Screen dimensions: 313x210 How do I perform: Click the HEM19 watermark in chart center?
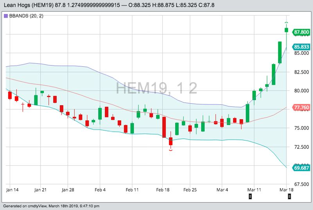click(156, 88)
